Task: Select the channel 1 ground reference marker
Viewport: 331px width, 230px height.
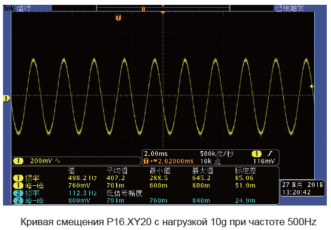Action: coord(7,99)
